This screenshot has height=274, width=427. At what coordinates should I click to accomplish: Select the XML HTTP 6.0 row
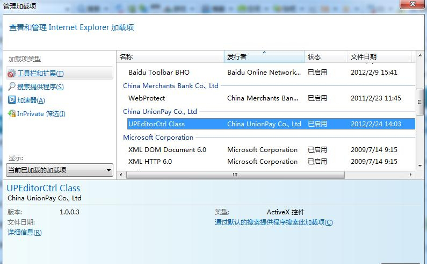point(271,162)
